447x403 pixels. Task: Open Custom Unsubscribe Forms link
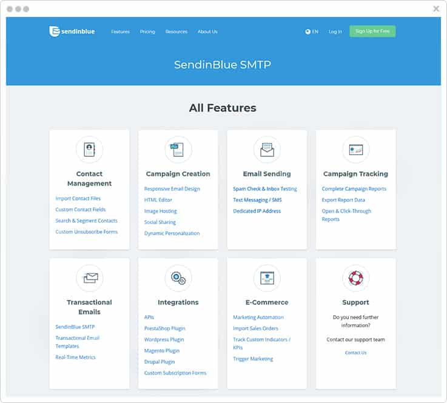pyautogui.click(x=86, y=232)
